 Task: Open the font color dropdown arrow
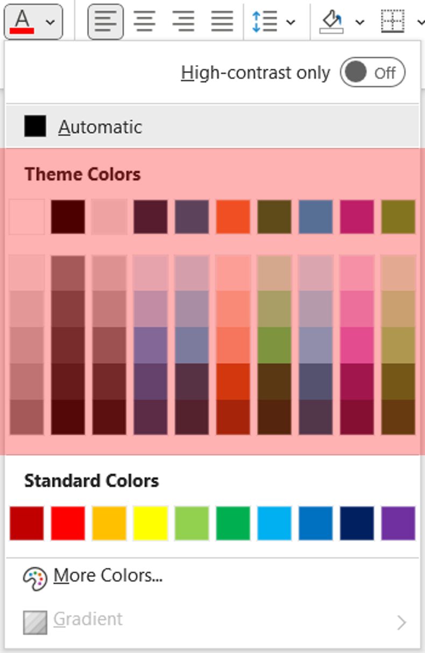50,22
